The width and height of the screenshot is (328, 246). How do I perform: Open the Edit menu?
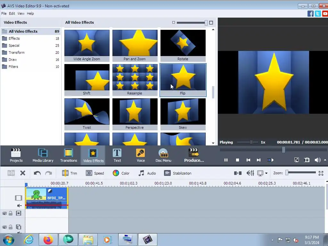[x=12, y=13]
